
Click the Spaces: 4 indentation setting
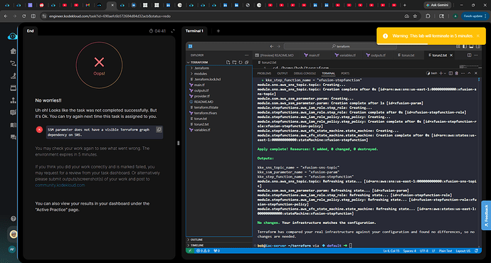click(x=410, y=251)
